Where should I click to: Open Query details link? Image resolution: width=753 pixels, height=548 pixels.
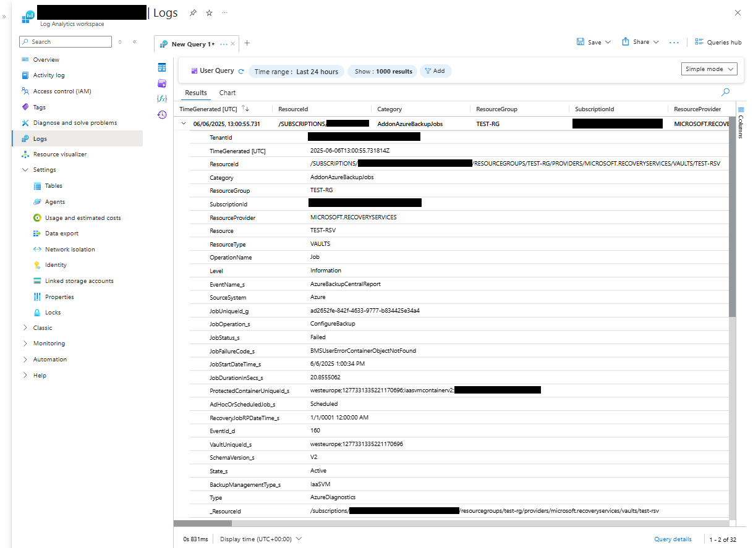pyautogui.click(x=673, y=539)
